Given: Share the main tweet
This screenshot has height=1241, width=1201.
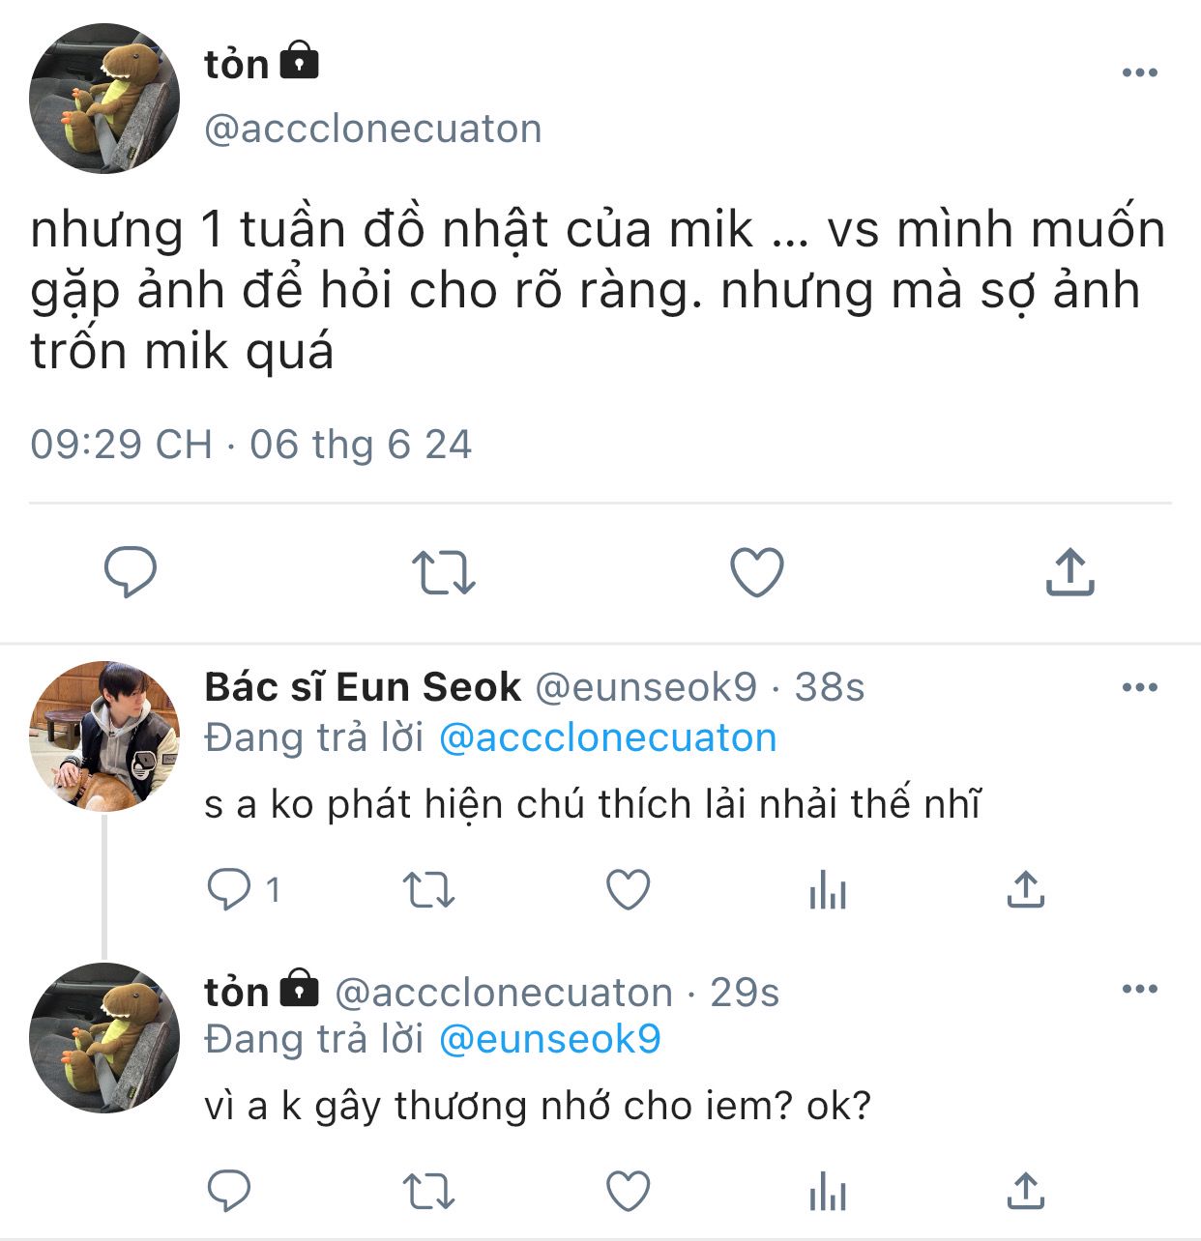Looking at the screenshot, I should (x=1069, y=572).
